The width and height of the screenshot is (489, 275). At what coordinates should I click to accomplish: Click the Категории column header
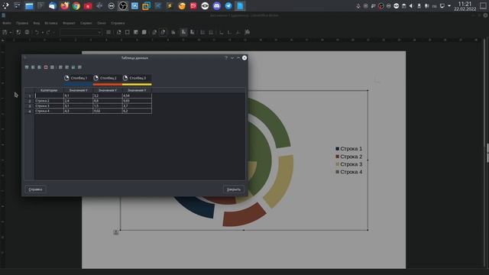coord(49,90)
